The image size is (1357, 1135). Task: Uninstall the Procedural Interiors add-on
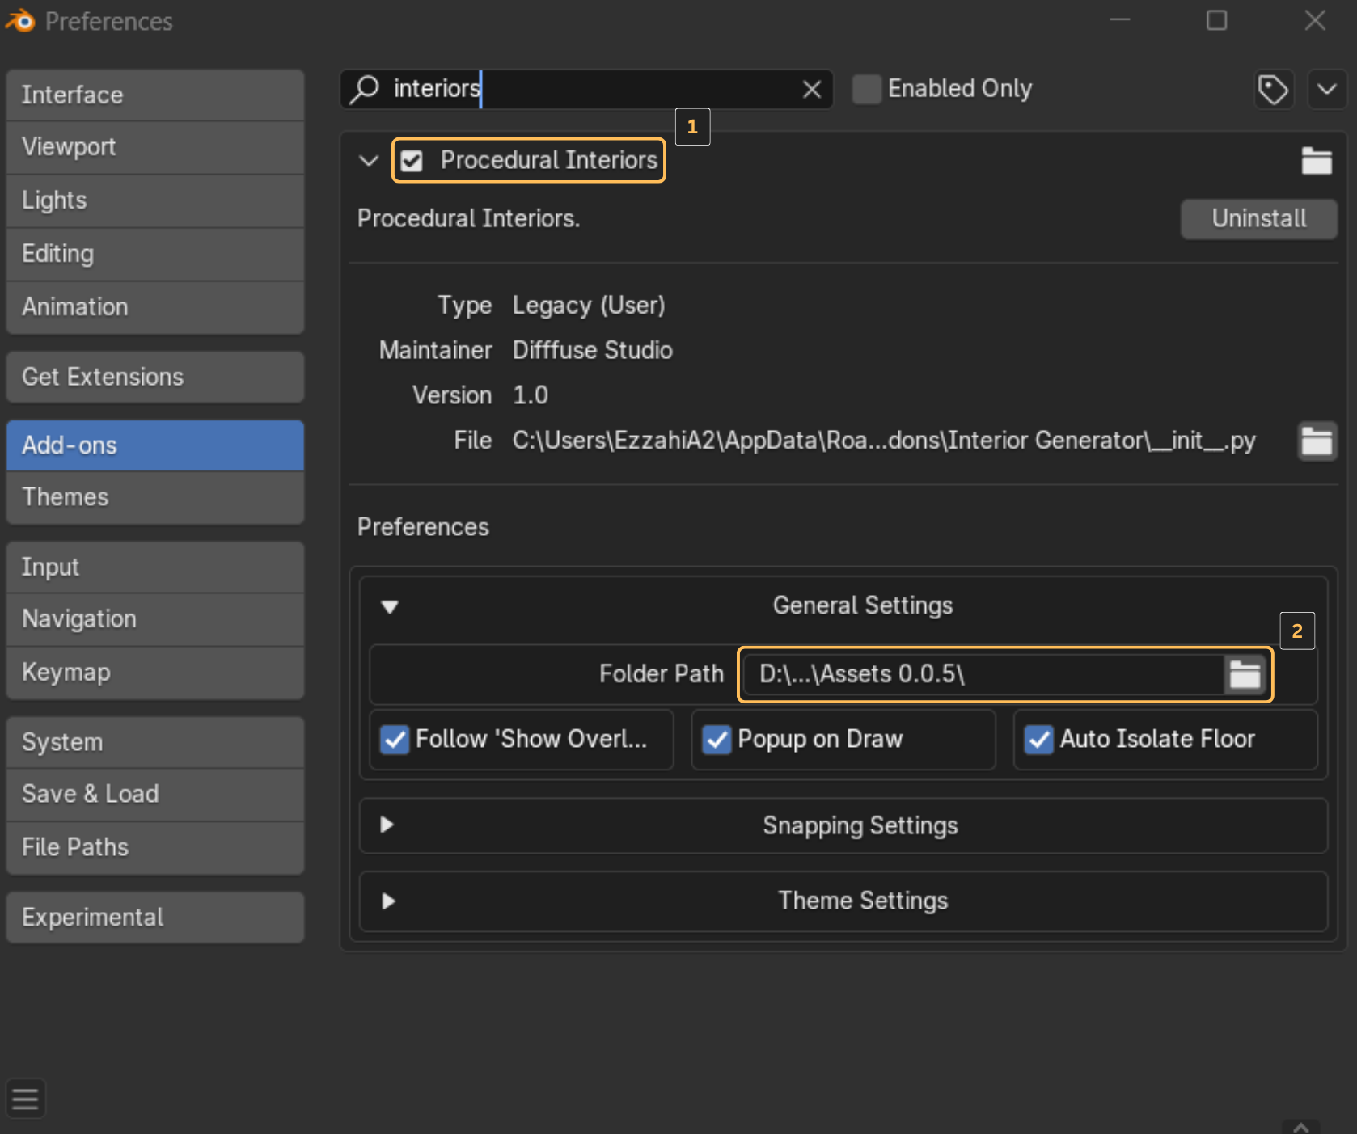point(1258,219)
